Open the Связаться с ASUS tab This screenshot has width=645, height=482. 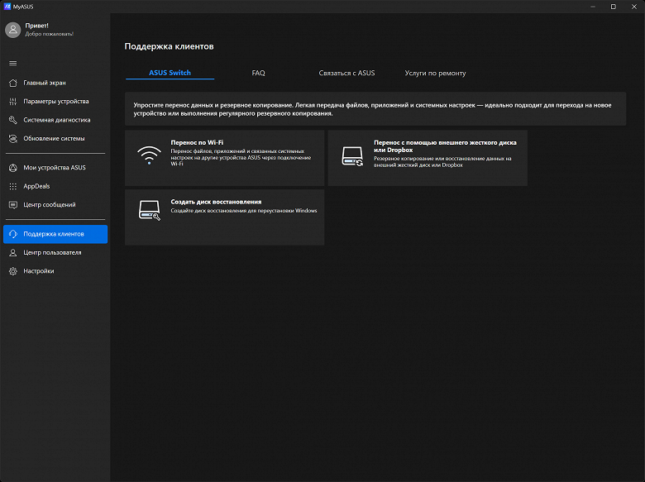pyautogui.click(x=346, y=73)
